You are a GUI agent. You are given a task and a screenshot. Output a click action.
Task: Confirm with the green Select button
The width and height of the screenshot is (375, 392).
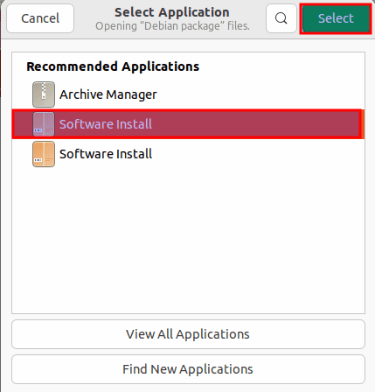[x=336, y=18]
